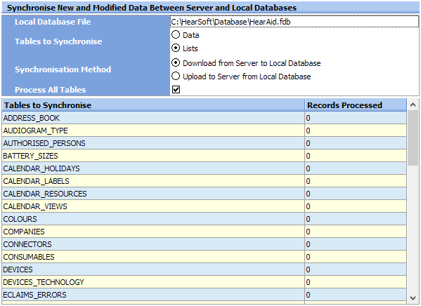Click the records count for COLOURS
Screen dimensions: 421x306
click(x=356, y=219)
